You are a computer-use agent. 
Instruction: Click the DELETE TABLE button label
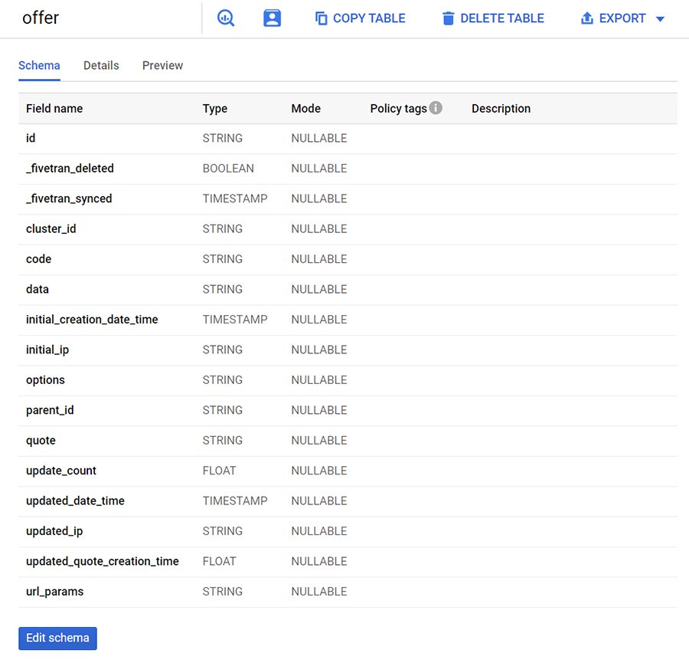pos(502,18)
